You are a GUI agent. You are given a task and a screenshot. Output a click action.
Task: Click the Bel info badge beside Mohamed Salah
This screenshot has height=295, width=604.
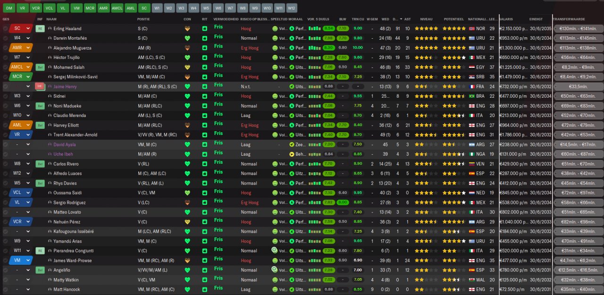click(40, 67)
